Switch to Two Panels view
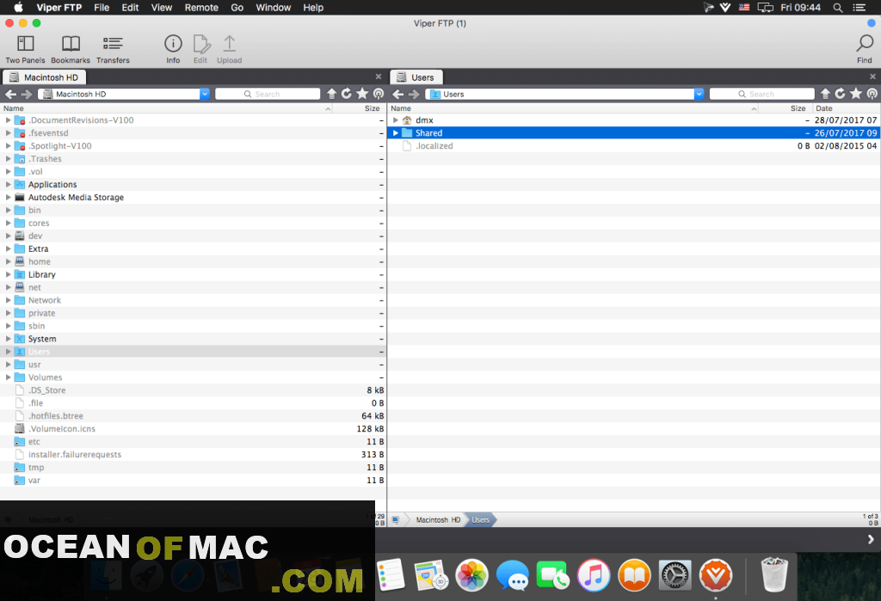881x601 pixels. 25,49
